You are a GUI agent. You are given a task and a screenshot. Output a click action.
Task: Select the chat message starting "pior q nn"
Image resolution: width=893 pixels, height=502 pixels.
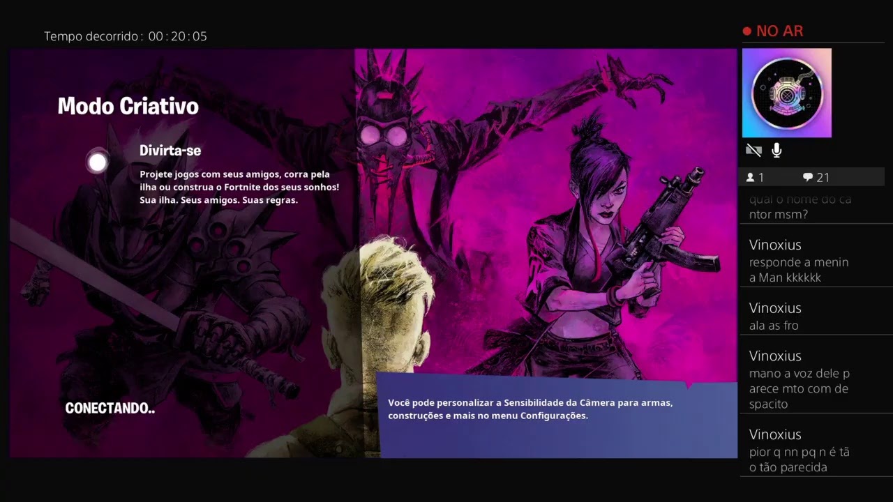coord(799,459)
